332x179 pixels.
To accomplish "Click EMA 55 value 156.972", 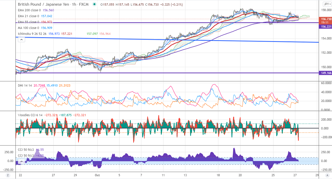I will coord(46,22).
